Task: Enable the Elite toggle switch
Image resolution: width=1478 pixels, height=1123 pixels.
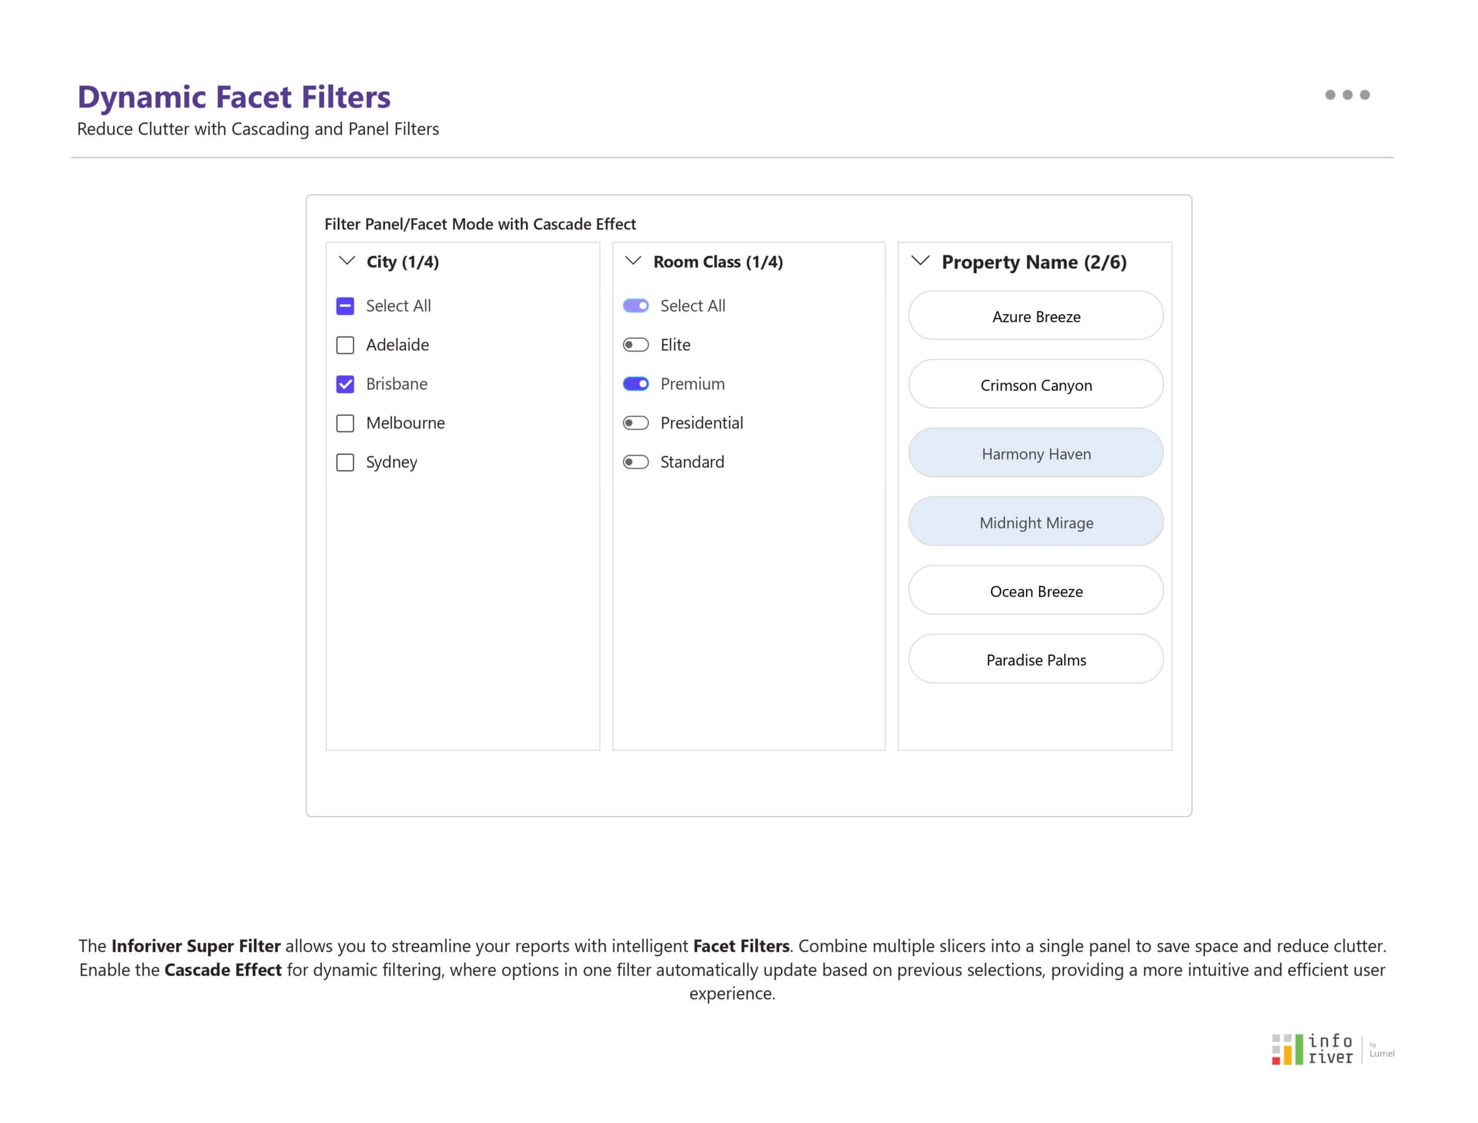Action: (636, 345)
